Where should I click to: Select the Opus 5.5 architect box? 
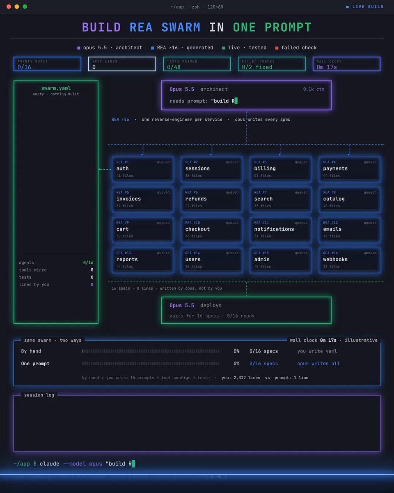(x=246, y=95)
